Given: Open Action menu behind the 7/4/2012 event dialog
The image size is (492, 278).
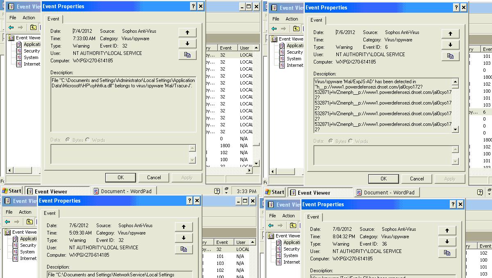Looking at the screenshot, I should tap(29, 18).
